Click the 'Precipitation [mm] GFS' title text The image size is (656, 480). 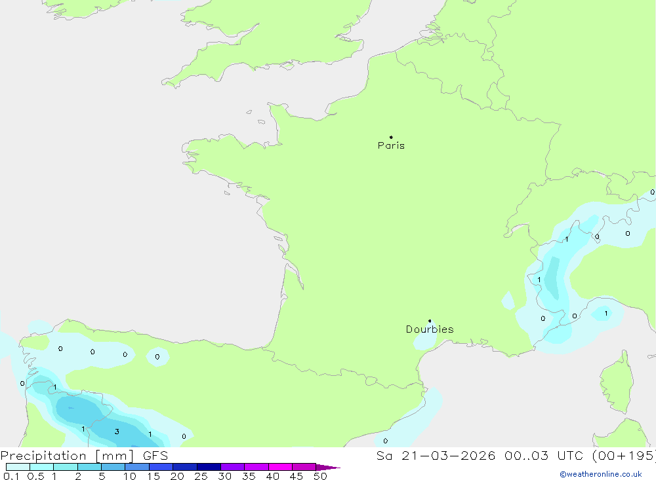pos(84,455)
